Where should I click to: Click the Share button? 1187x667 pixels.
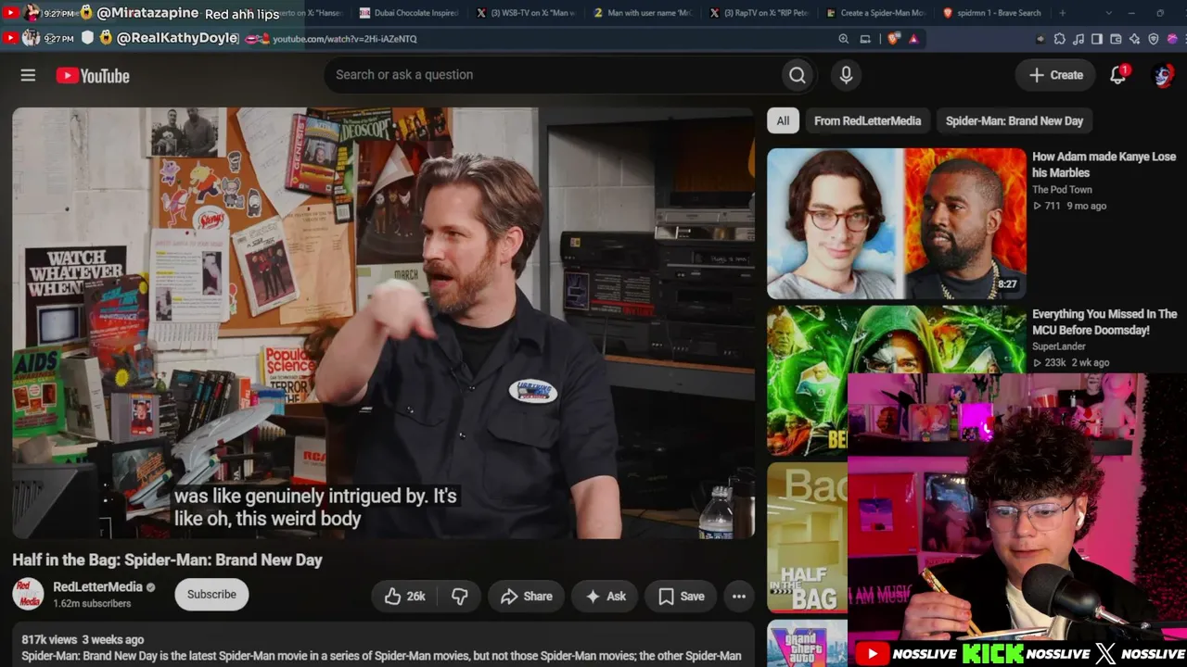pos(526,597)
